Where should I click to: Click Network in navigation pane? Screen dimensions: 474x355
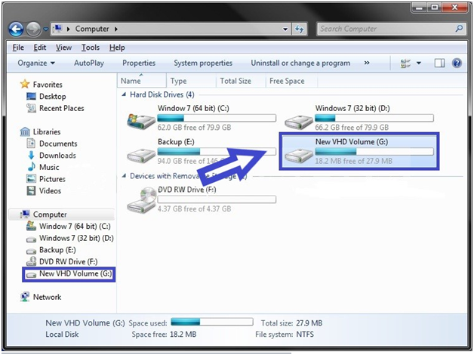(47, 298)
